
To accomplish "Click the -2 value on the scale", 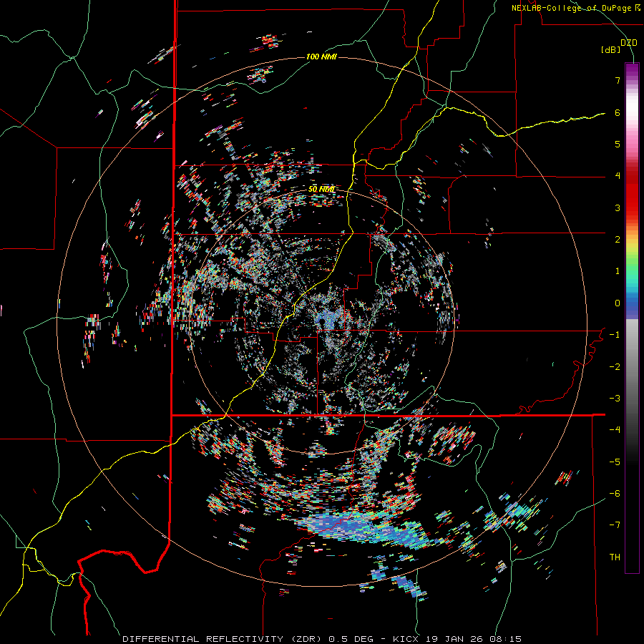I will (x=615, y=367).
